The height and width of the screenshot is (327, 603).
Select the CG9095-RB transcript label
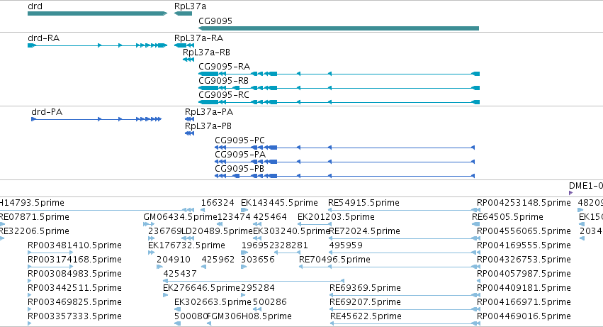[223, 81]
